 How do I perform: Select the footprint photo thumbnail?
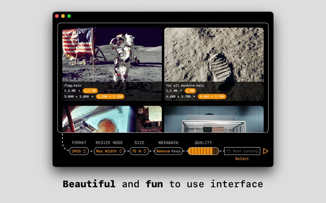coord(214,64)
